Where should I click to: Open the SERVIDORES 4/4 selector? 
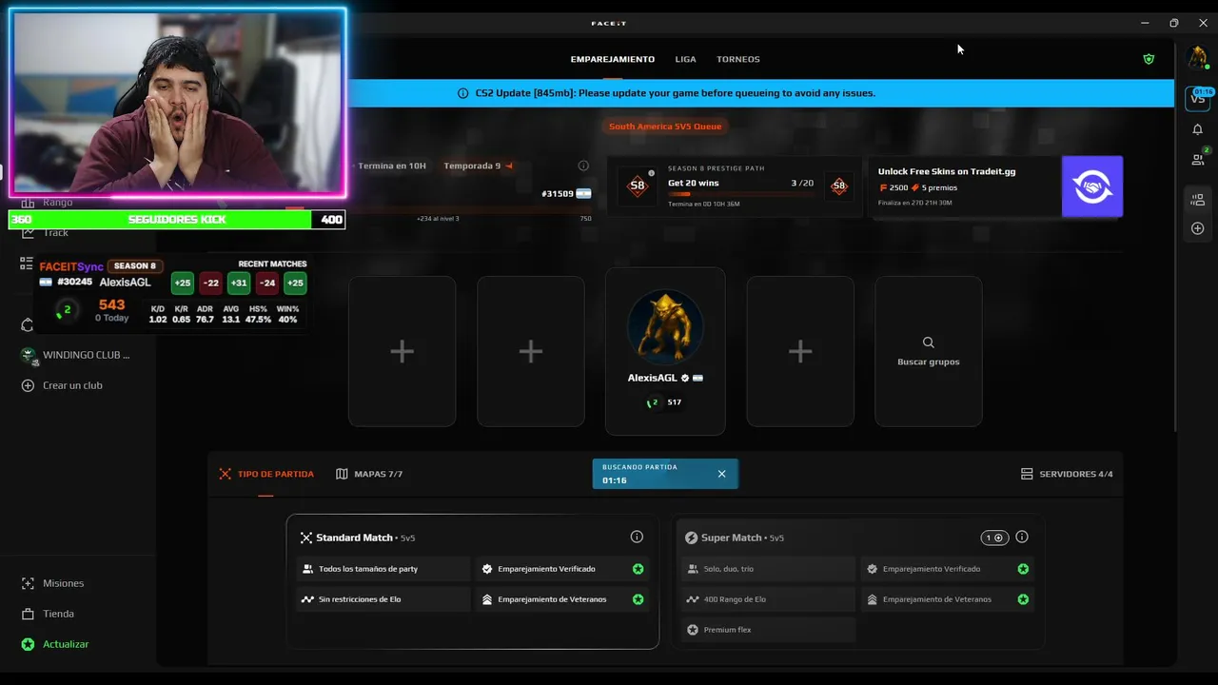pos(1067,474)
